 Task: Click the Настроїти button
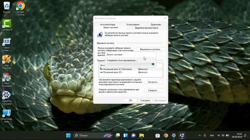[x=154, y=82]
